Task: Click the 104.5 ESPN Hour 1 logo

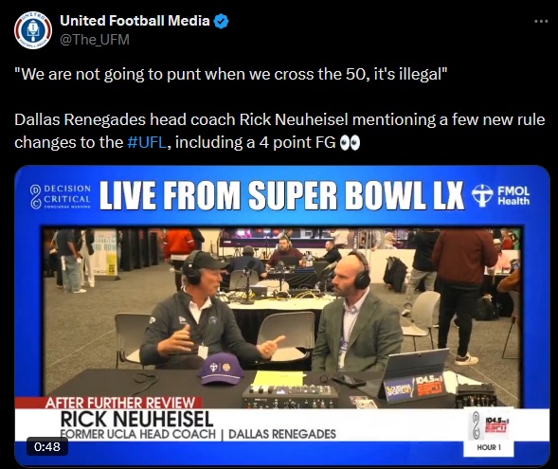Action: 489,431
